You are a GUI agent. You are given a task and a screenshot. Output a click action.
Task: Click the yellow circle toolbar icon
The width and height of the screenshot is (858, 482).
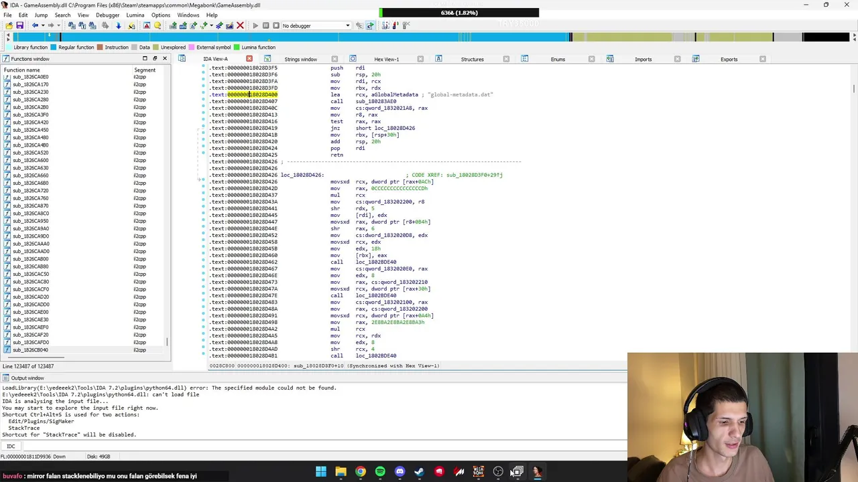(x=158, y=25)
